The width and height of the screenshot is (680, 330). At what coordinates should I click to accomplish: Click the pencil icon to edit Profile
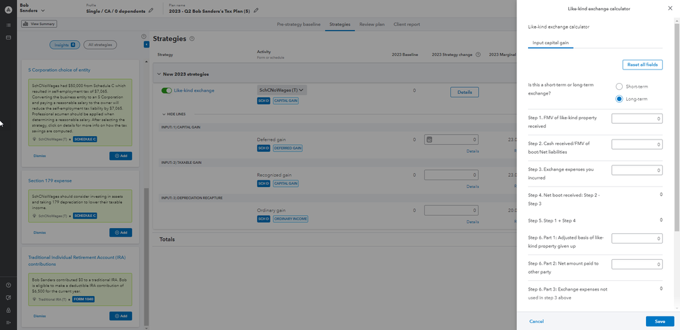(151, 11)
